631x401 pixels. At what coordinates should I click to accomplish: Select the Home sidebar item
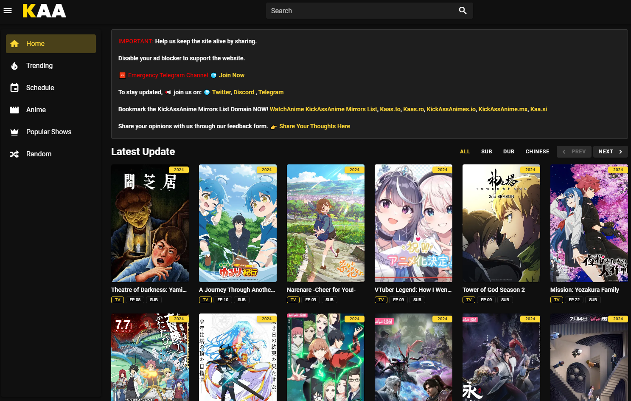tap(51, 44)
